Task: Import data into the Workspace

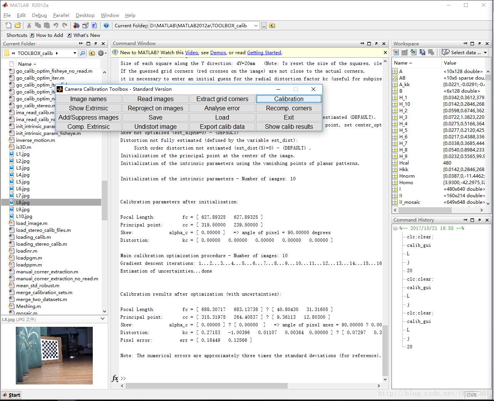Action: [414, 52]
